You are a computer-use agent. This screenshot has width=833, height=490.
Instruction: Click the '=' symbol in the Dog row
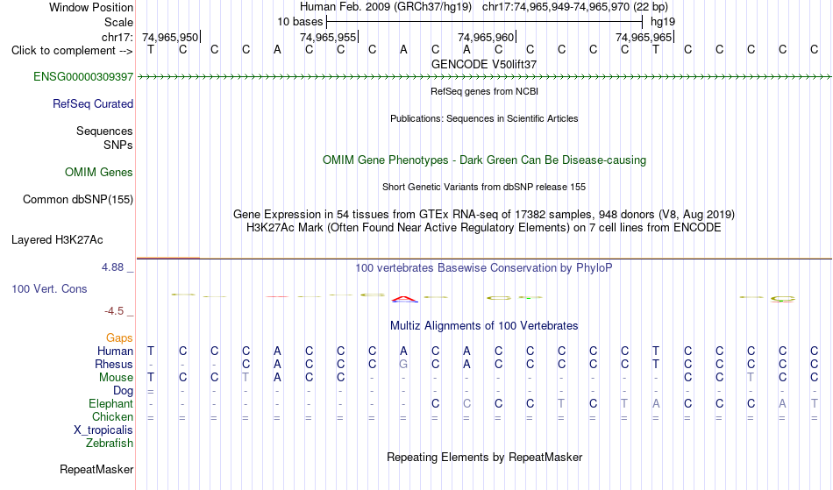pyautogui.click(x=151, y=391)
